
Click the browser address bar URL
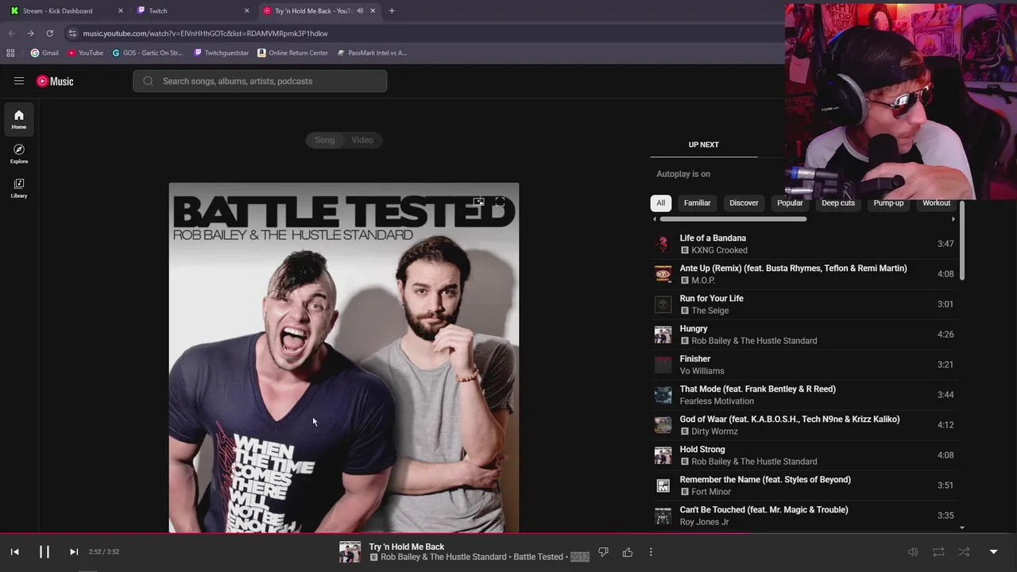(x=205, y=33)
